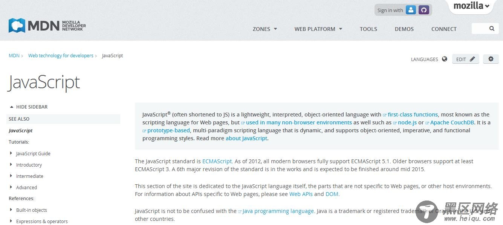Click inside the search input field
This screenshot has height=225, width=503.
pyautogui.click(x=480, y=29)
